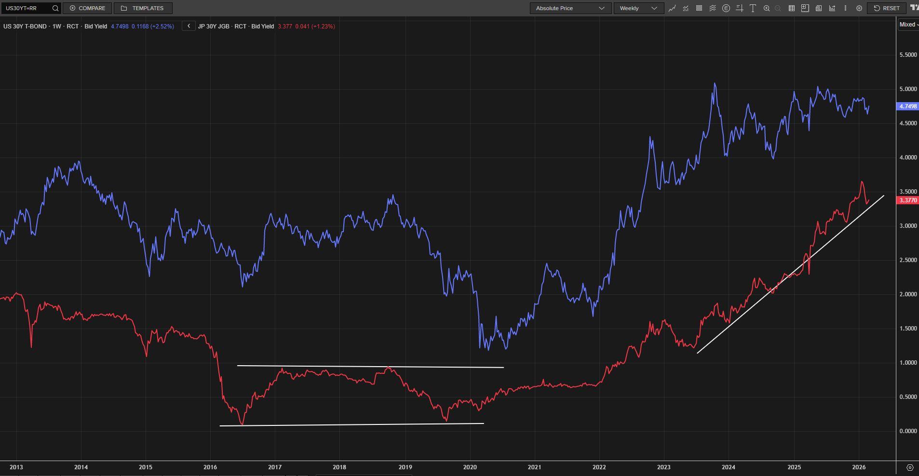Click the wavy lines overlay icon

pyautogui.click(x=712, y=8)
